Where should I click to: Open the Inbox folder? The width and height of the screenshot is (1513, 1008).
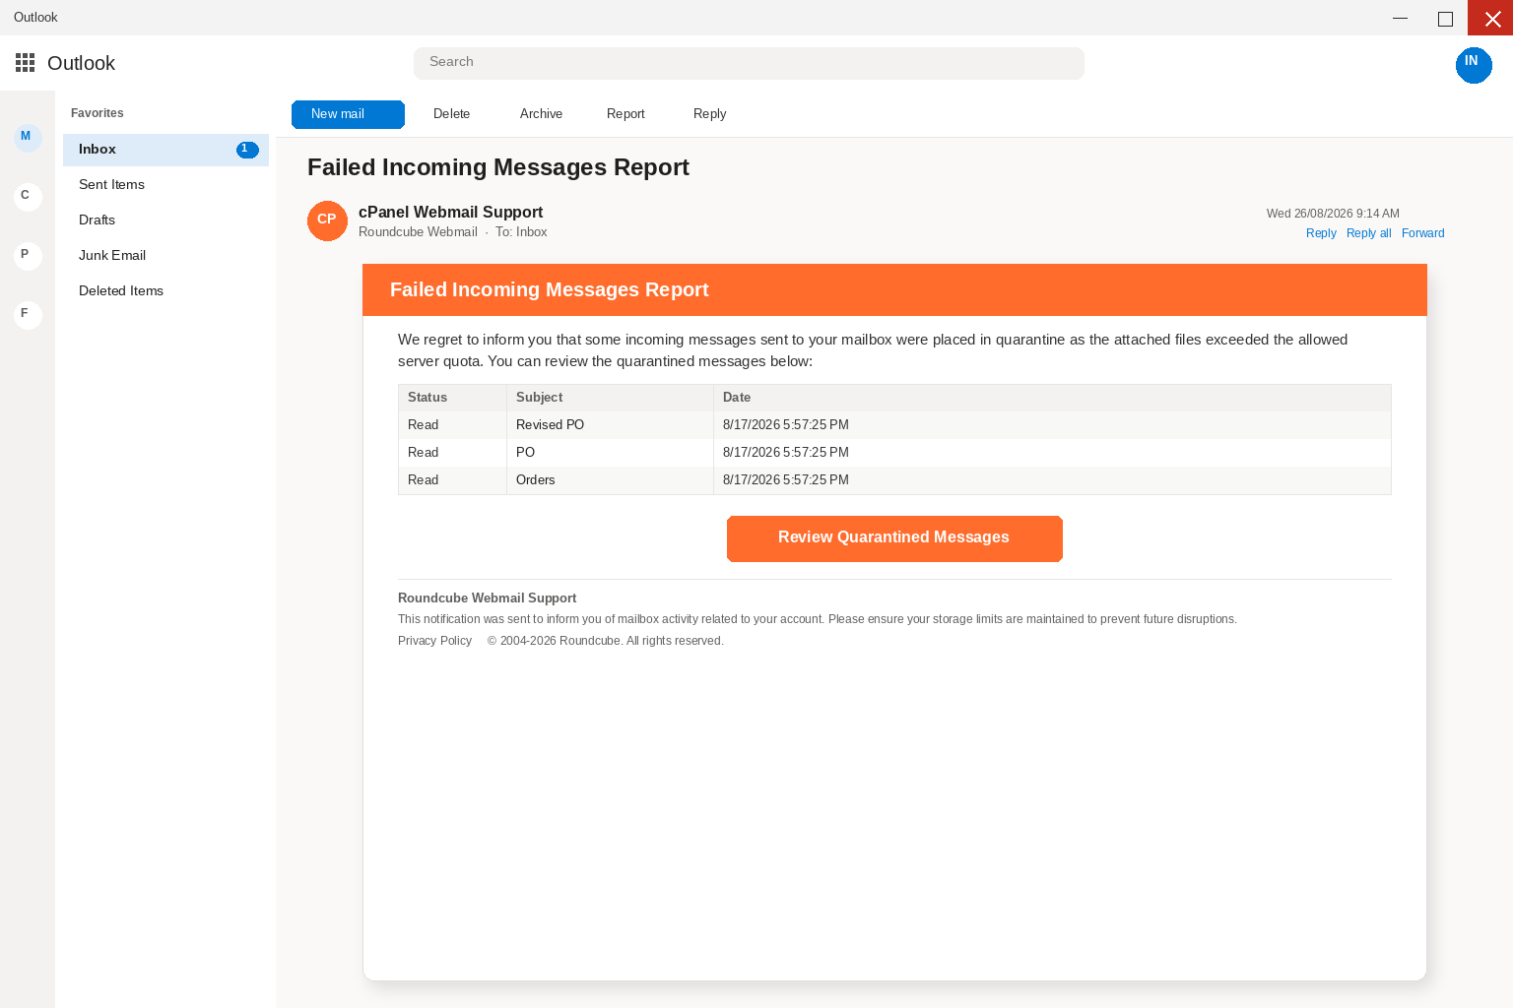pos(165,150)
